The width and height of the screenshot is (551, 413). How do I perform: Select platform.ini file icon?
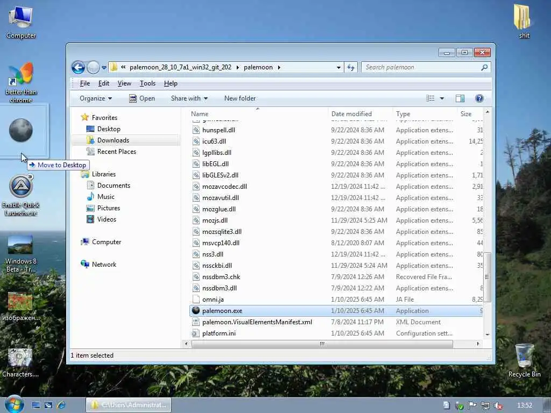click(196, 333)
